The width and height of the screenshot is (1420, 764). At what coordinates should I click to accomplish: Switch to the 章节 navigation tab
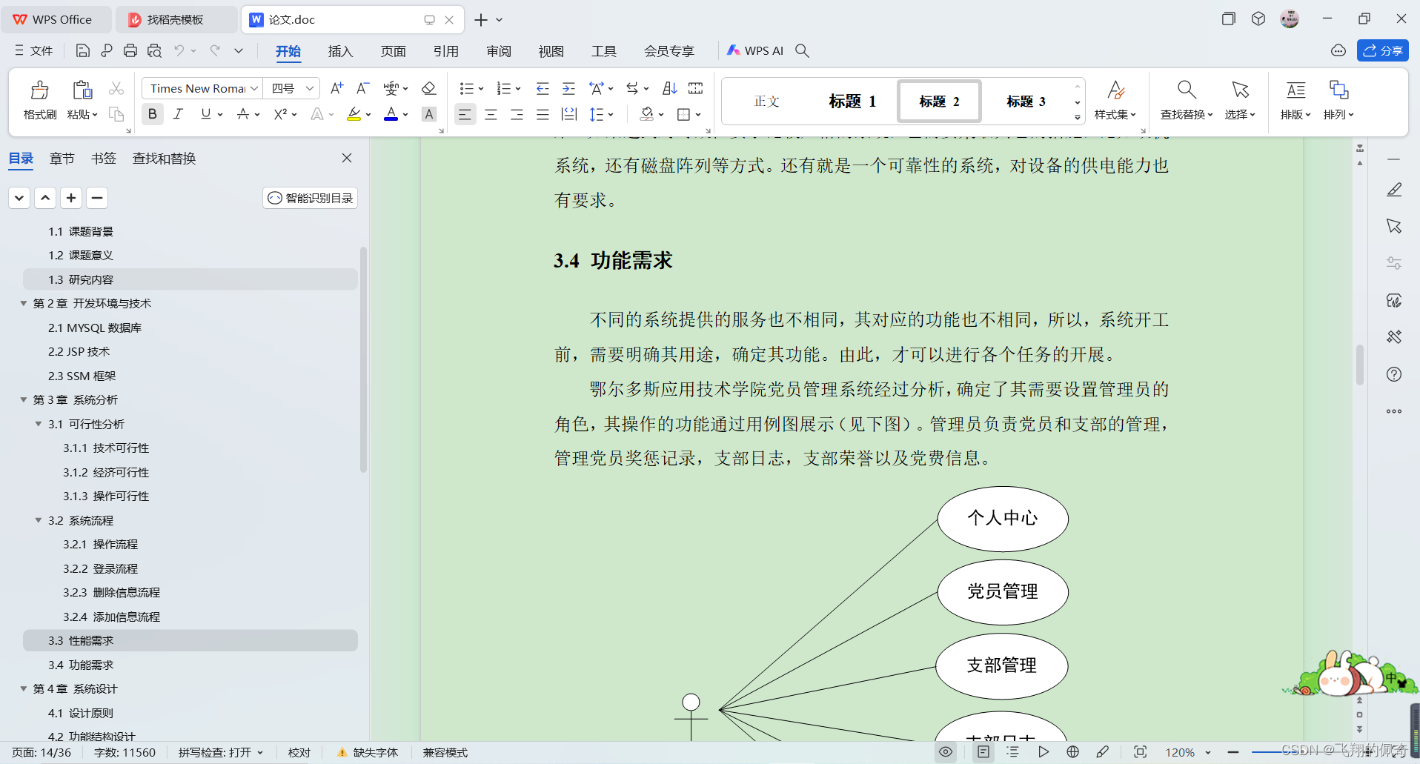pos(62,158)
